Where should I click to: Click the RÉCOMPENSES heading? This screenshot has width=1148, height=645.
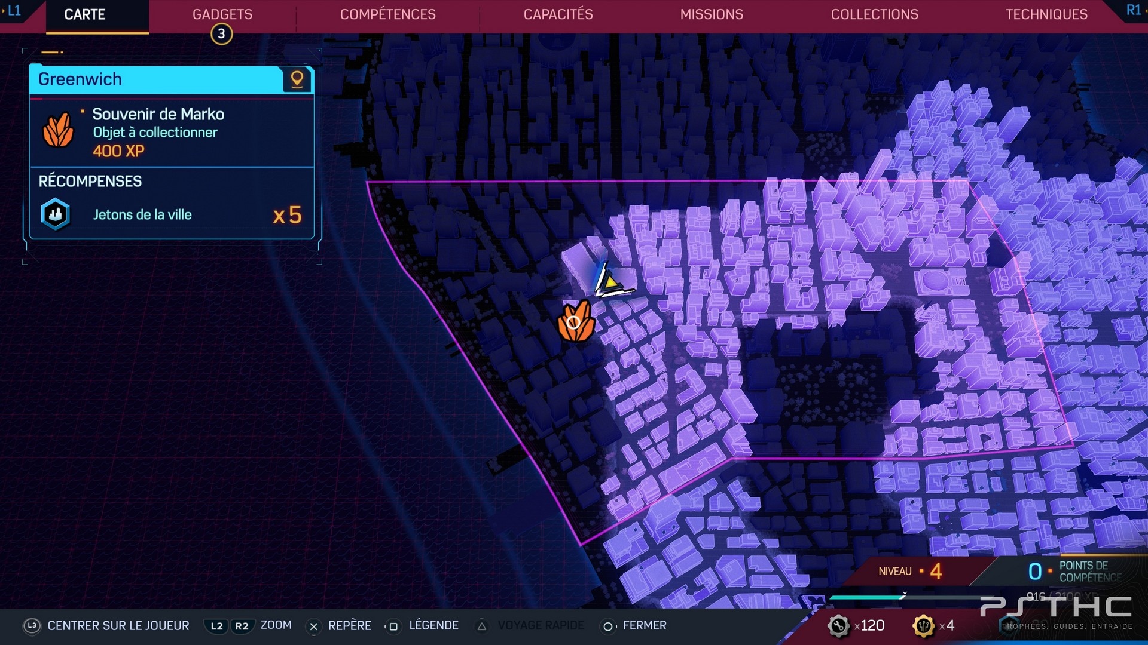point(90,182)
